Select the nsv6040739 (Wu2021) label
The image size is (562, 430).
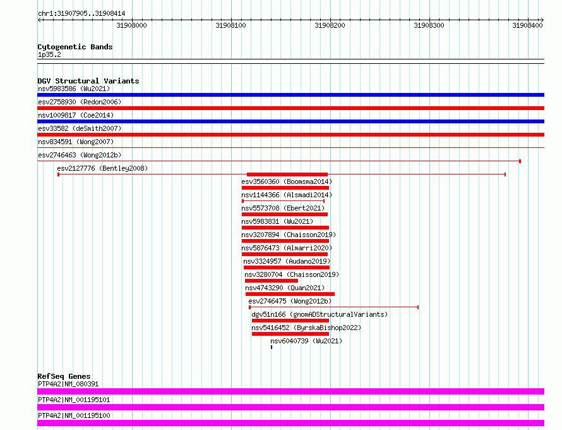click(x=306, y=341)
